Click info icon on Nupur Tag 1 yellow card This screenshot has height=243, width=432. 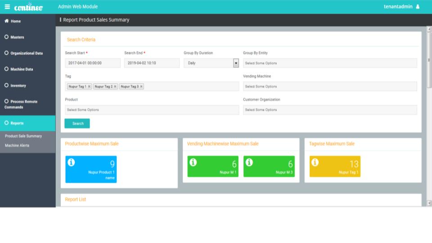(315, 162)
